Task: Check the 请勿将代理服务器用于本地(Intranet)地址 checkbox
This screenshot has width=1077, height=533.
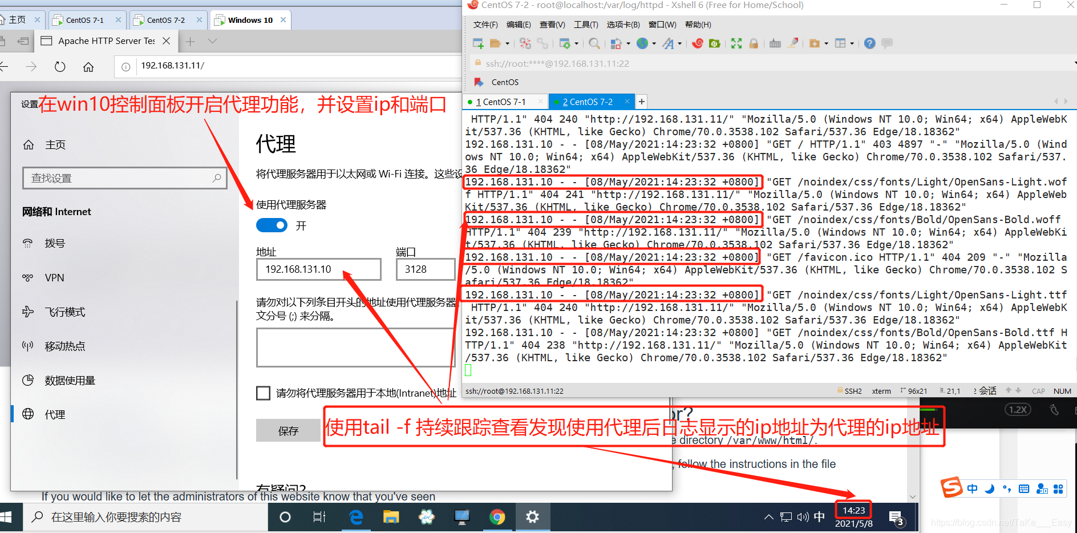Action: (x=263, y=393)
